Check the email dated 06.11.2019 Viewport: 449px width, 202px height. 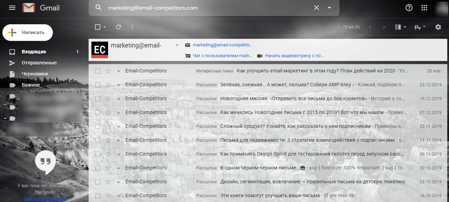pyautogui.click(x=98, y=154)
